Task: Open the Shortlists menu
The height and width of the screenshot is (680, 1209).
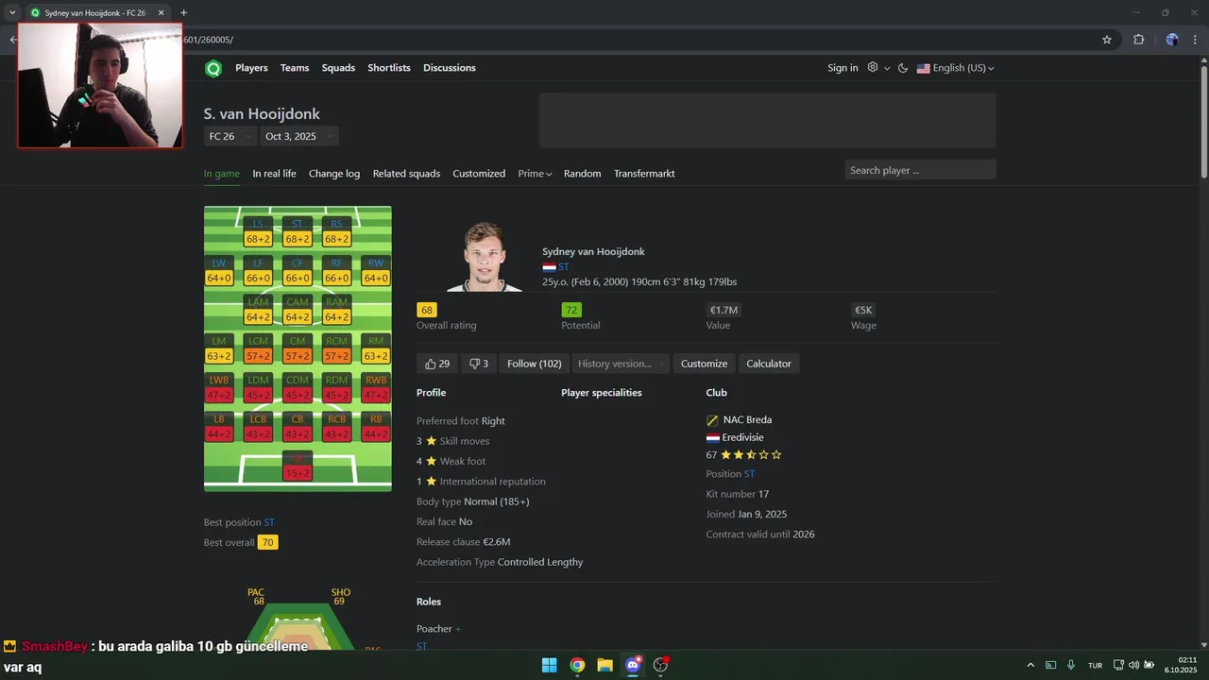Action: (389, 68)
